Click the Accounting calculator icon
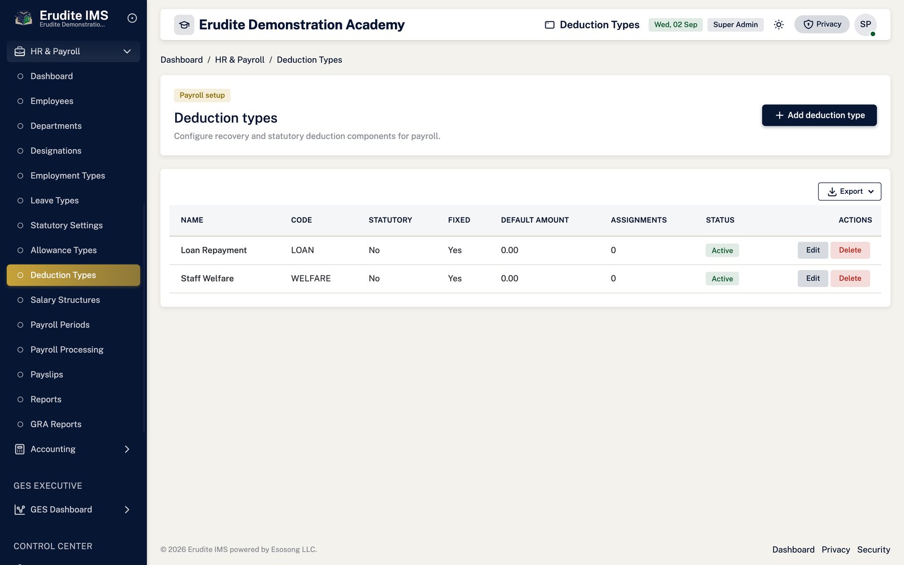This screenshot has width=904, height=565. point(20,449)
